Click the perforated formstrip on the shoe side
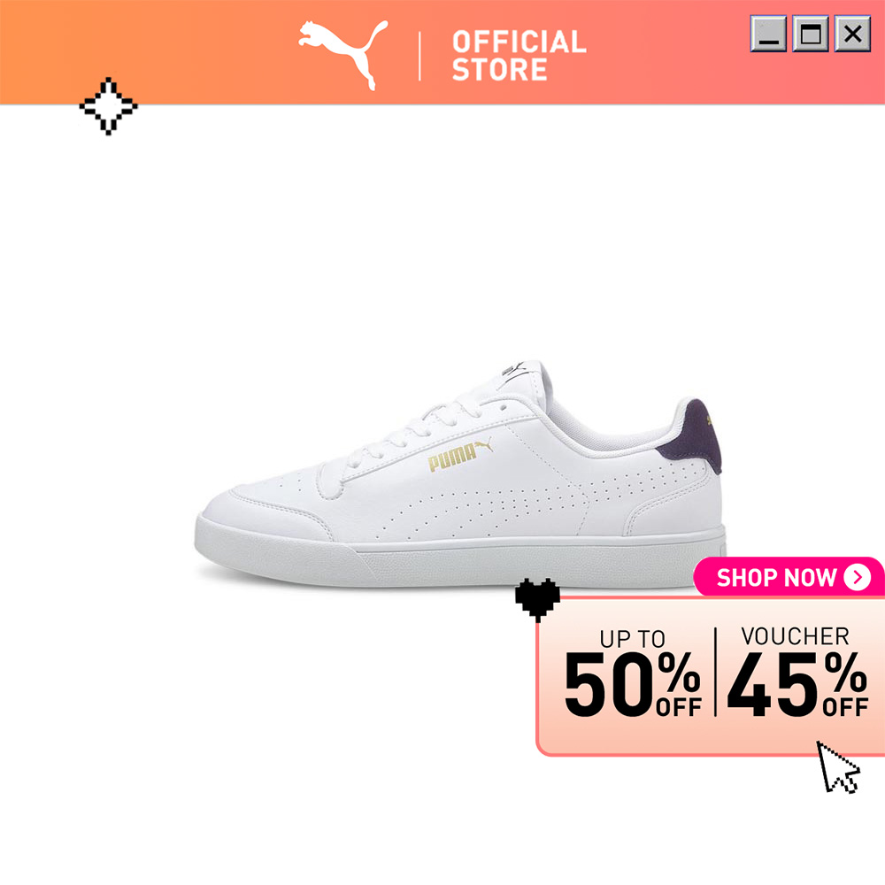885x885 pixels. coord(542,496)
